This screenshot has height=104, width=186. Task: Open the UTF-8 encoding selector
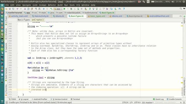point(137,102)
